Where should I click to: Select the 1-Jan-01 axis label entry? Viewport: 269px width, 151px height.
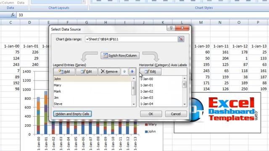[161, 85]
